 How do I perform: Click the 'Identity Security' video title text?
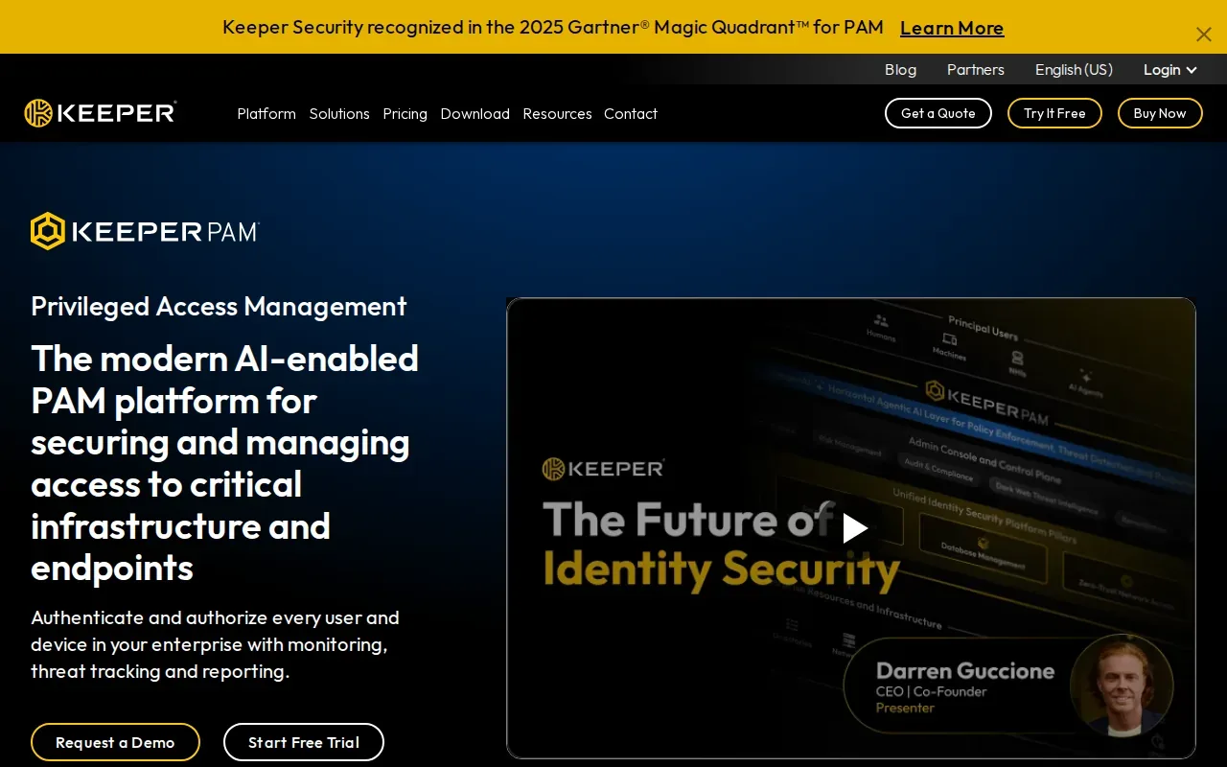tap(721, 569)
